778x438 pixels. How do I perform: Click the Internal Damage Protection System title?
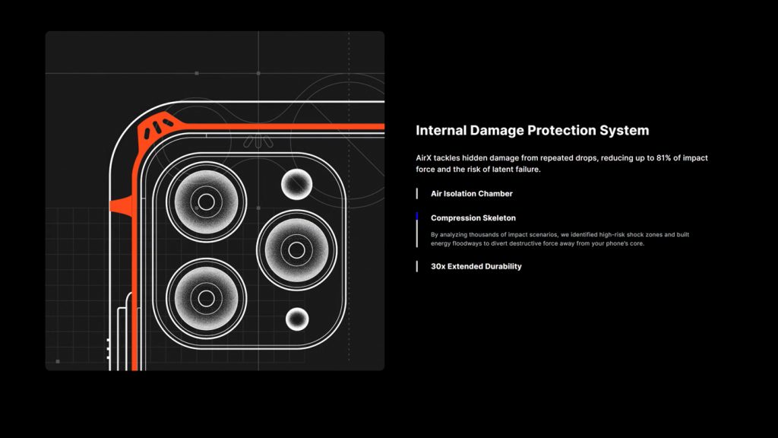tap(532, 131)
